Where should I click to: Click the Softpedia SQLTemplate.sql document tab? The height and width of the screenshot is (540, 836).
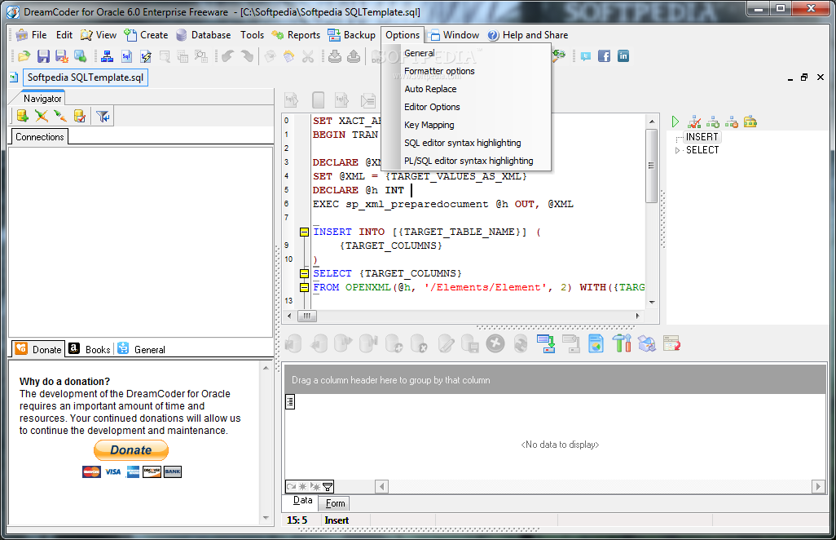tap(86, 77)
